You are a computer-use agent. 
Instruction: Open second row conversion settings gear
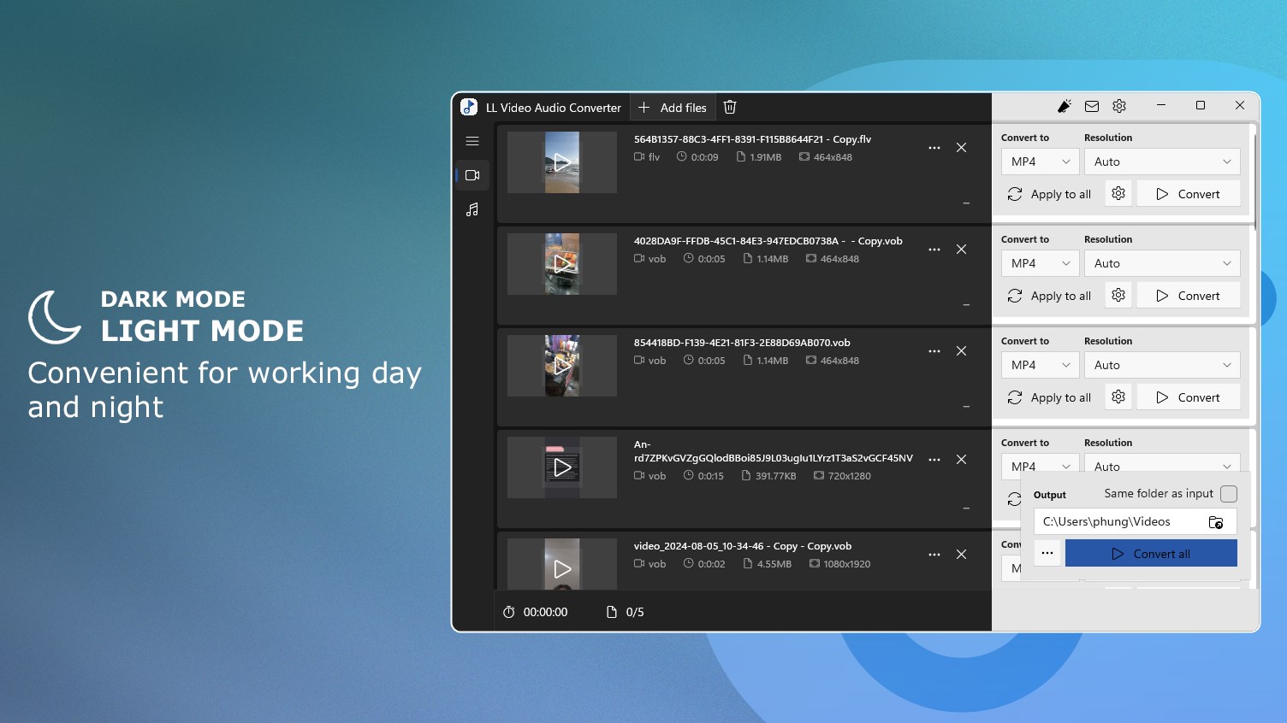click(x=1118, y=296)
